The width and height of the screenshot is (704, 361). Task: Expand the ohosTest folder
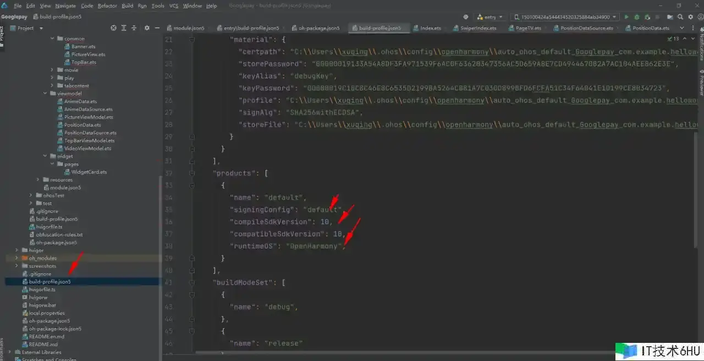[x=31, y=195]
